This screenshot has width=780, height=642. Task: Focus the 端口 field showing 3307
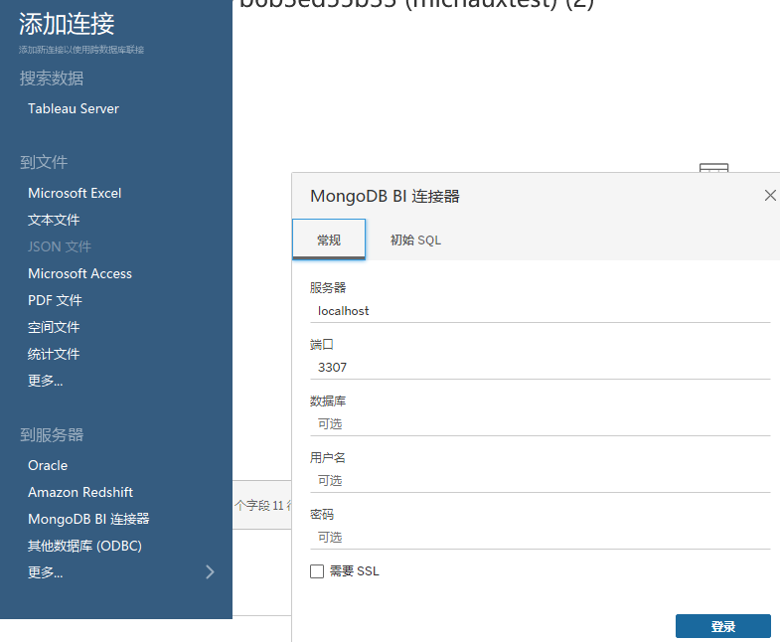coord(540,368)
